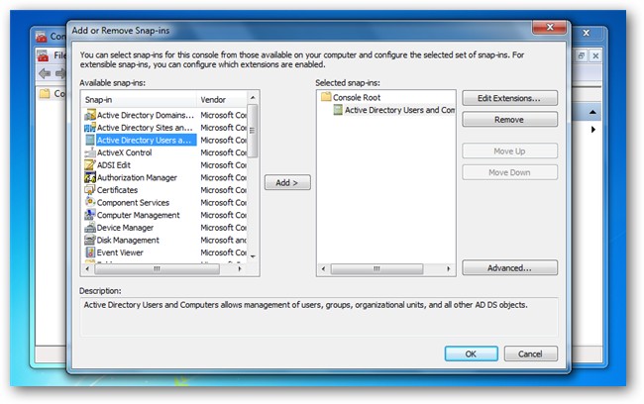Click the available snap-ins horizontal scrollbar thumb
Image resolution: width=644 pixels, height=404 pixels.
[157, 269]
